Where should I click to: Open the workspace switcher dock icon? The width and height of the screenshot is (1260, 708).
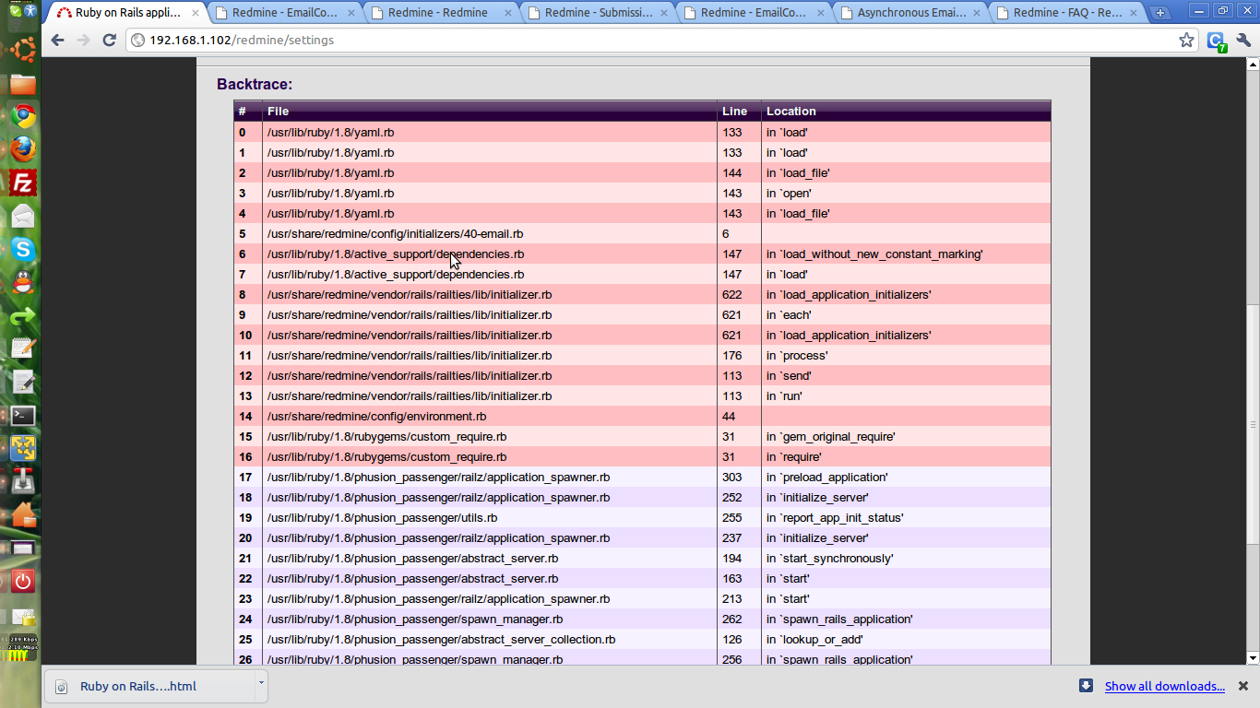(x=23, y=549)
